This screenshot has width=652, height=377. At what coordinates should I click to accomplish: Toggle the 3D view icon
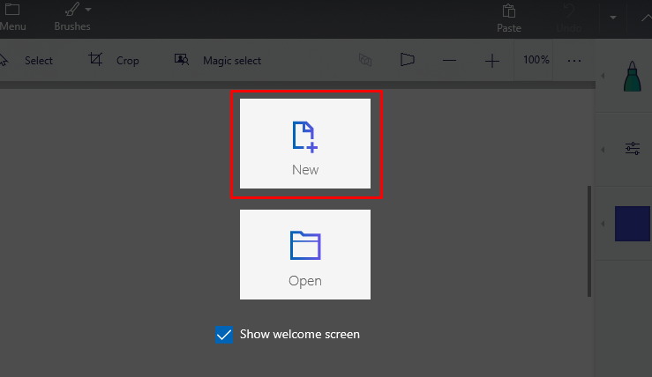pyautogui.click(x=364, y=61)
